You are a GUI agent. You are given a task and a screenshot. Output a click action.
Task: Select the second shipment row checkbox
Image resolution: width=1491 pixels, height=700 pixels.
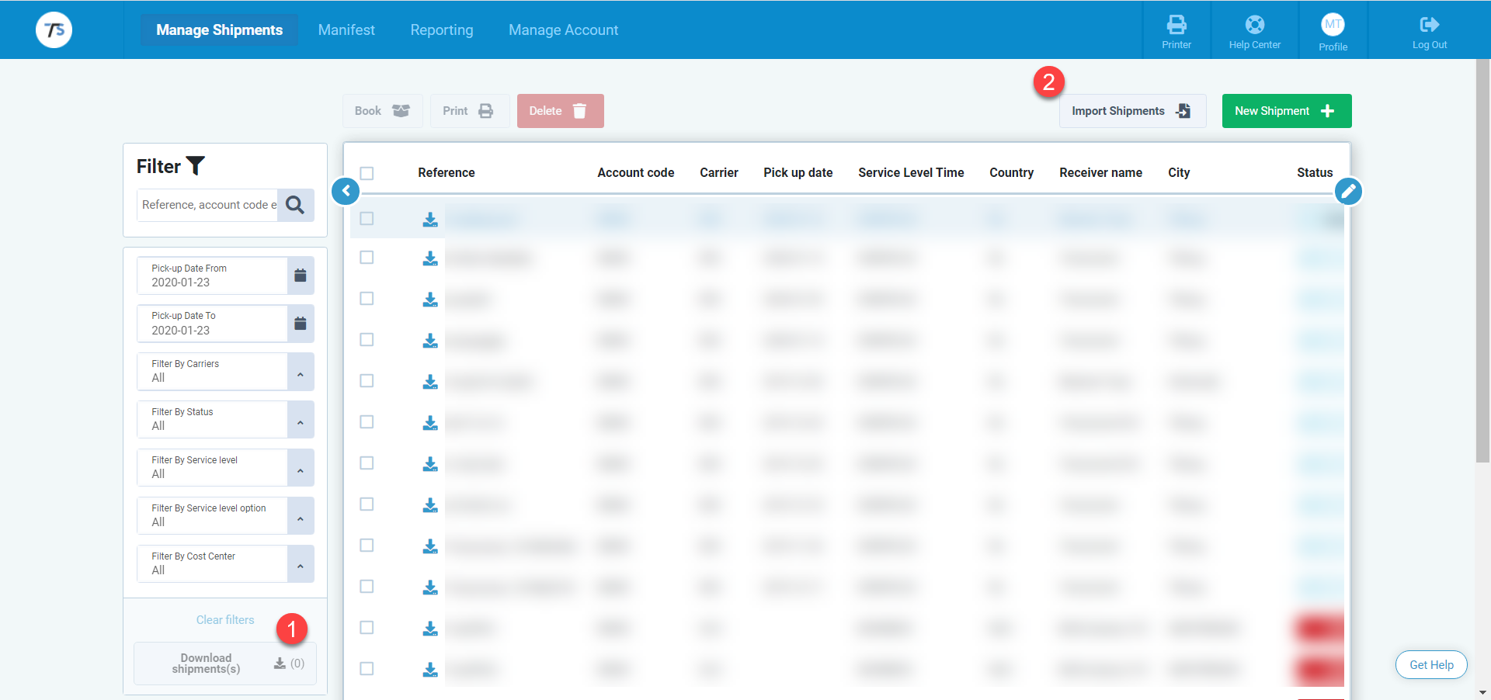click(x=367, y=258)
